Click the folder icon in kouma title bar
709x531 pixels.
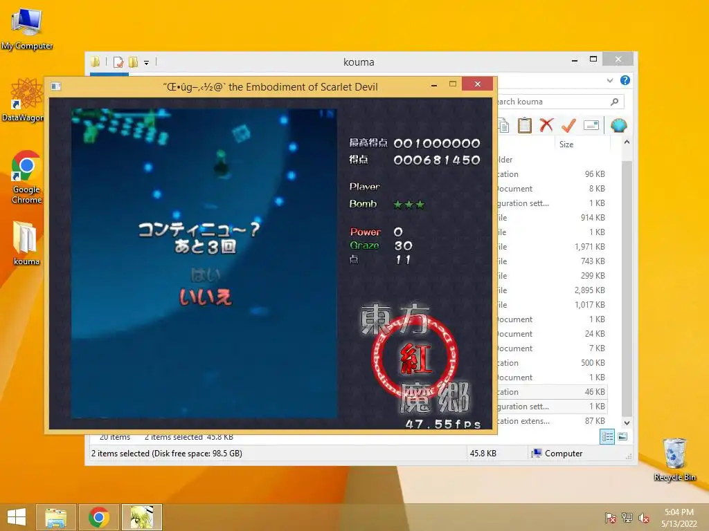click(96, 62)
